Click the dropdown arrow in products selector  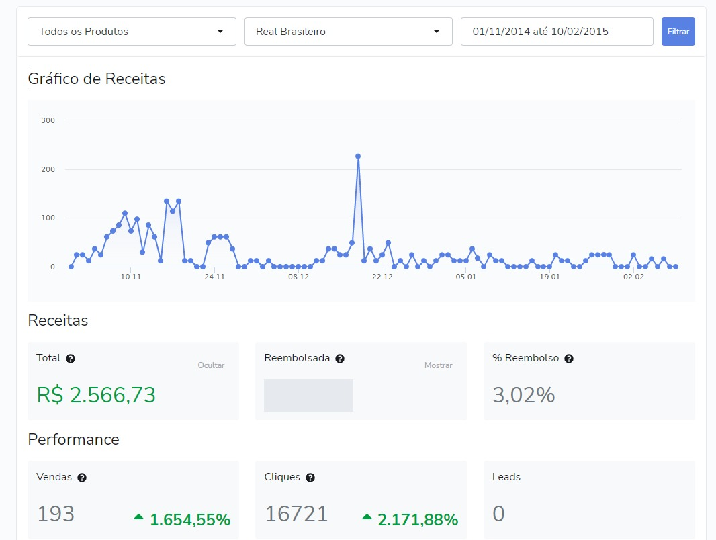[x=220, y=32]
